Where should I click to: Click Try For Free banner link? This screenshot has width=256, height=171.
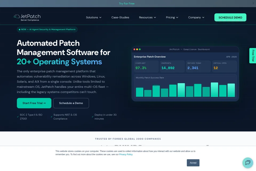pos(127,3)
